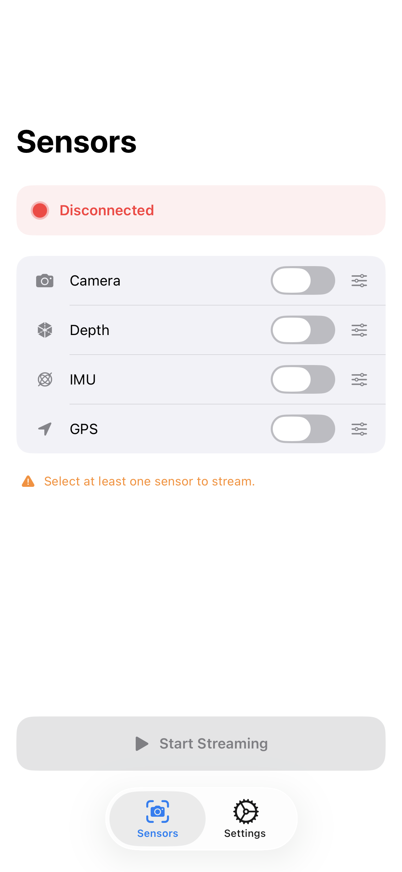This screenshot has height=872, width=402.
Task: Click the IMU gyroscope icon
Action: [45, 379]
